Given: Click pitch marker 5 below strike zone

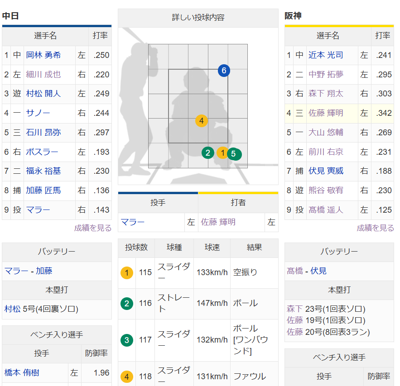Looking at the screenshot, I should pos(234,154).
